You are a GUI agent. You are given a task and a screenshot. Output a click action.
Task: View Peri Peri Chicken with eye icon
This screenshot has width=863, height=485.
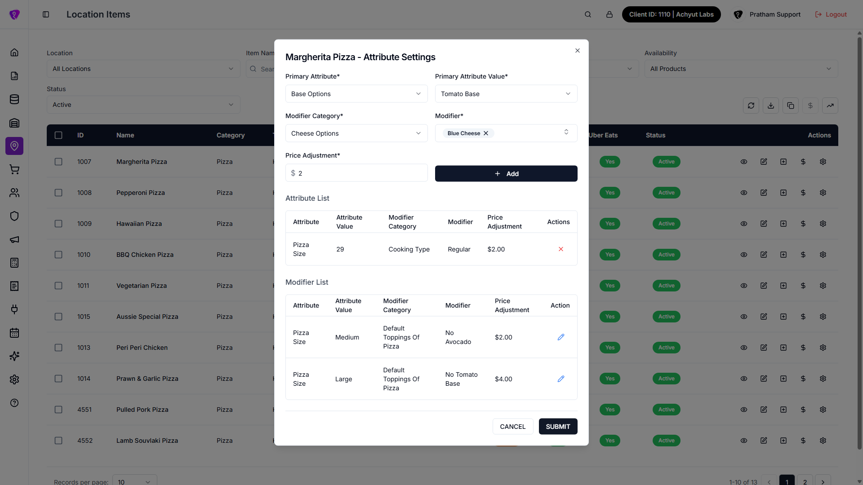(x=744, y=348)
